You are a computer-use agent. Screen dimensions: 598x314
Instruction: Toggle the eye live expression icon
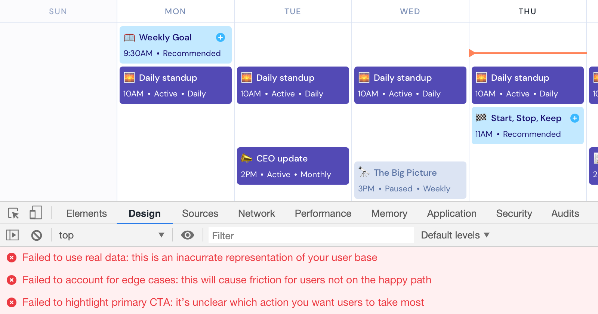188,235
